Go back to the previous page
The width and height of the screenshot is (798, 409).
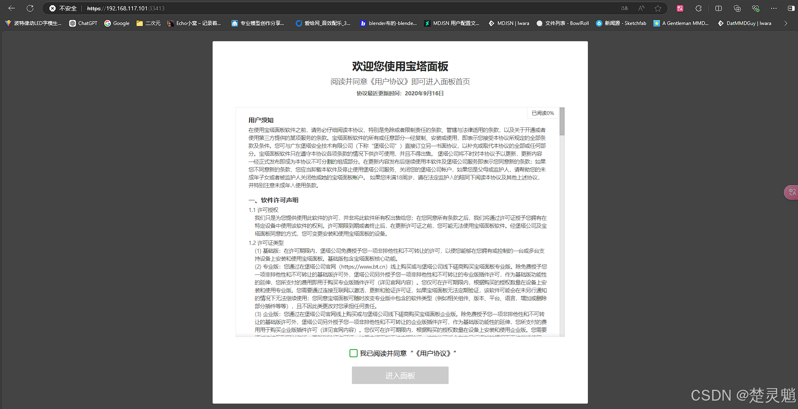pos(11,8)
